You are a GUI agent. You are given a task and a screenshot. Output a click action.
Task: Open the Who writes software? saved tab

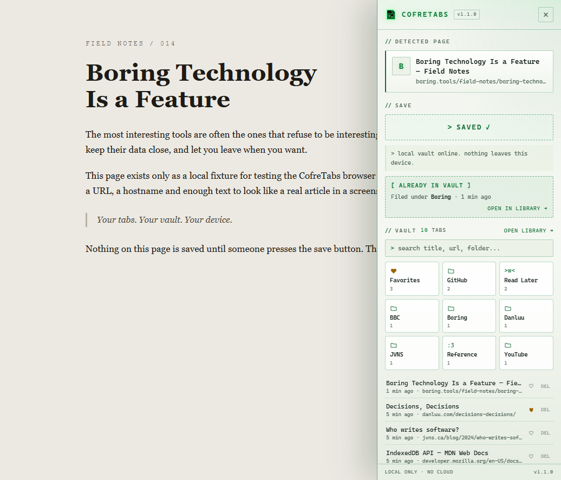click(454, 433)
